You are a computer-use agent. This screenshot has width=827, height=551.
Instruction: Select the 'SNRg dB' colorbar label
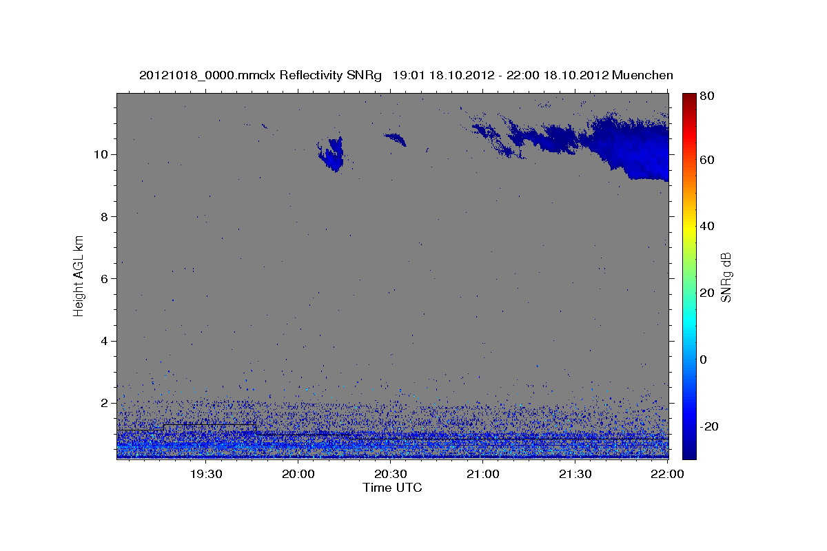click(x=726, y=277)
